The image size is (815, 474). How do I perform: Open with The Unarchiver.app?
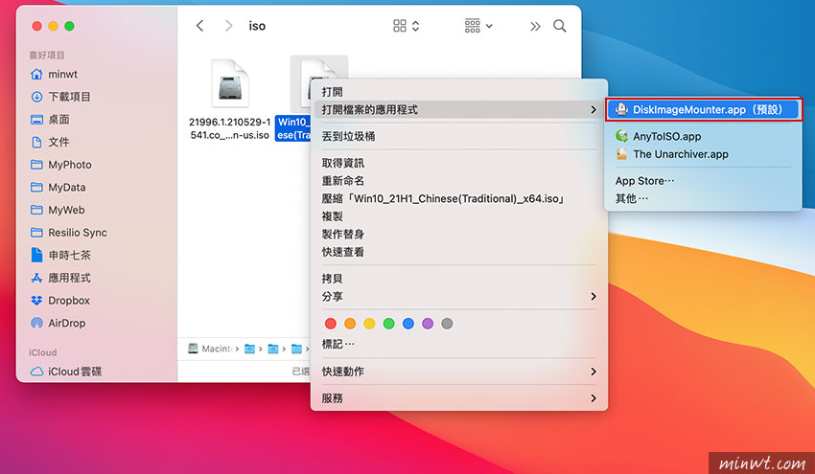703,154
